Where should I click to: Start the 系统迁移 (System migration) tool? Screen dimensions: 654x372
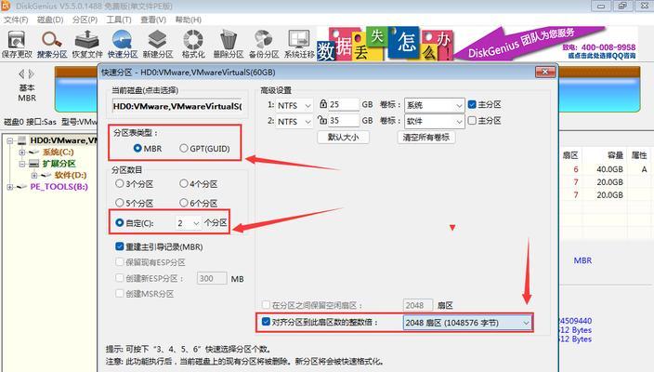(299, 44)
